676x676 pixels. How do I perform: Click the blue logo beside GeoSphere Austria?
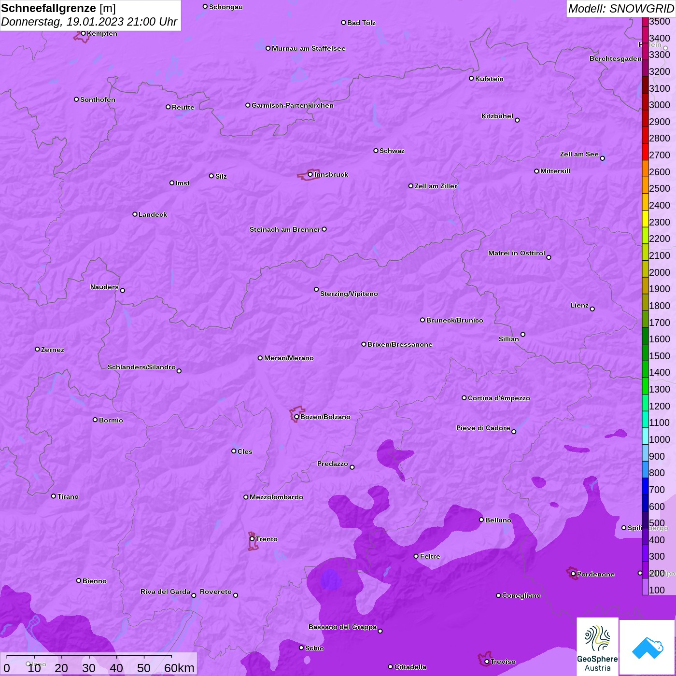(648, 648)
